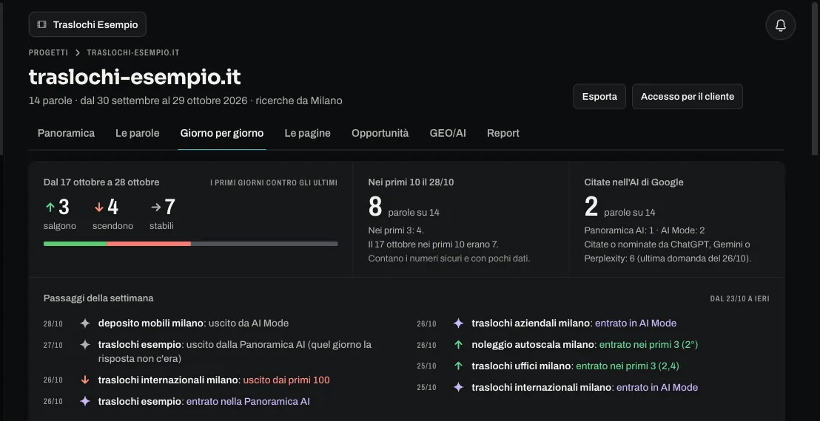This screenshot has height=421, width=820.
Task: Click the TRASLOCHI-ESEMPIO.IT breadcrumb
Action: 132,52
